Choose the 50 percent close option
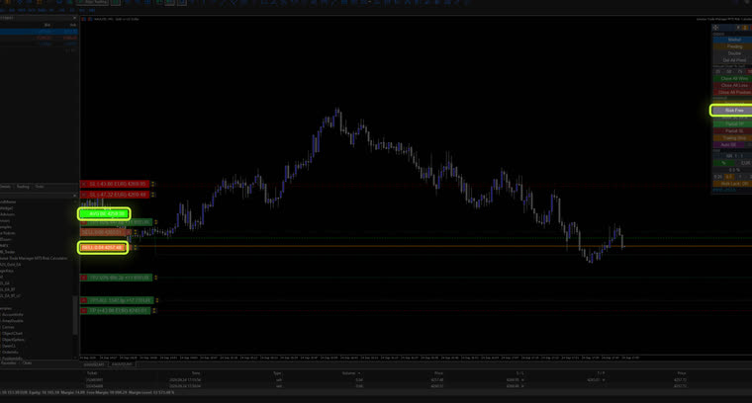752x403 pixels. [729, 71]
